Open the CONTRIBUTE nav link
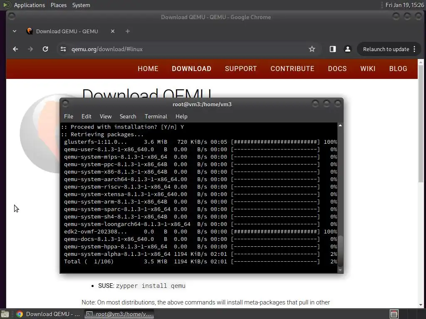 pos(292,69)
